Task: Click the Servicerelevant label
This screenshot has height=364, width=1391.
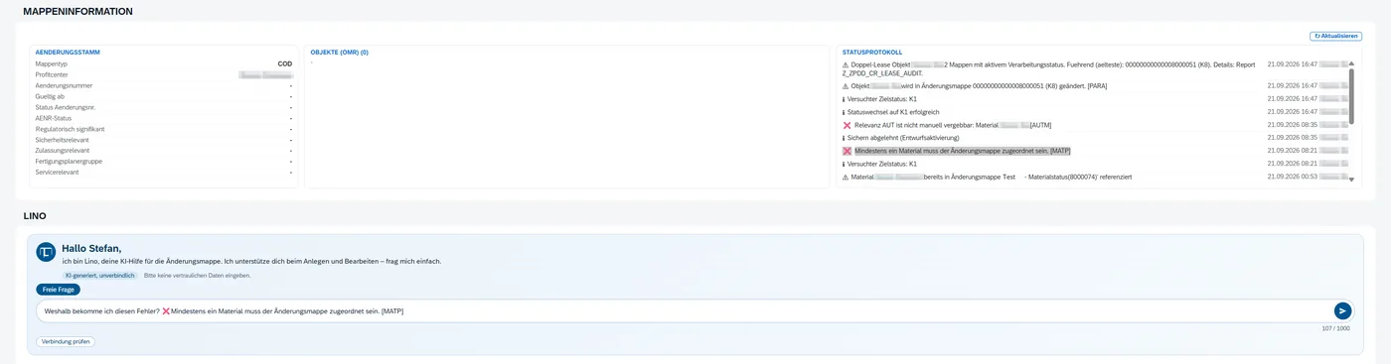Action: coord(57,172)
